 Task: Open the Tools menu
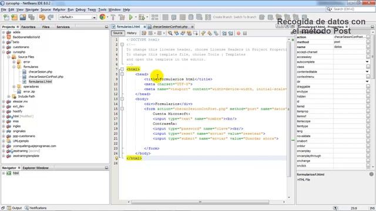102,9
